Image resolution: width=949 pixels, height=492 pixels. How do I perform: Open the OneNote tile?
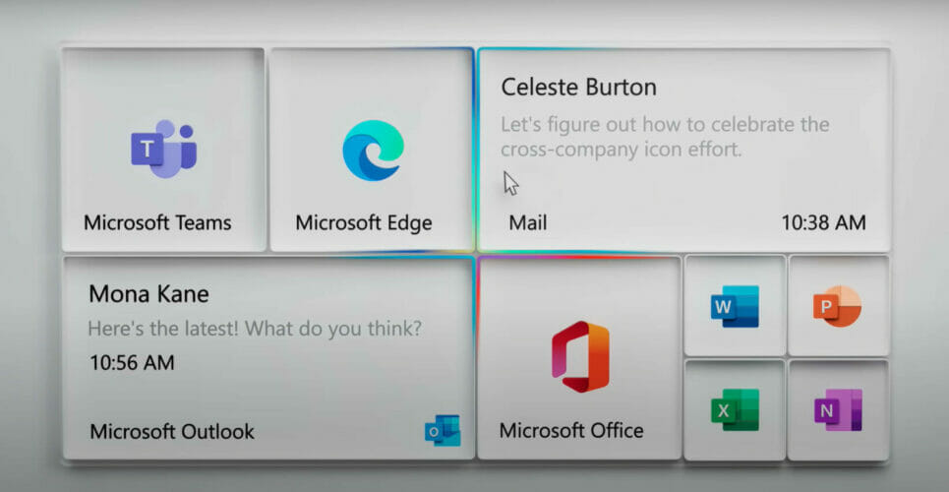tap(838, 409)
